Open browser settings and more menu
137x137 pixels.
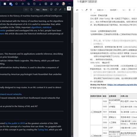pyautogui.click(x=69, y=4)
